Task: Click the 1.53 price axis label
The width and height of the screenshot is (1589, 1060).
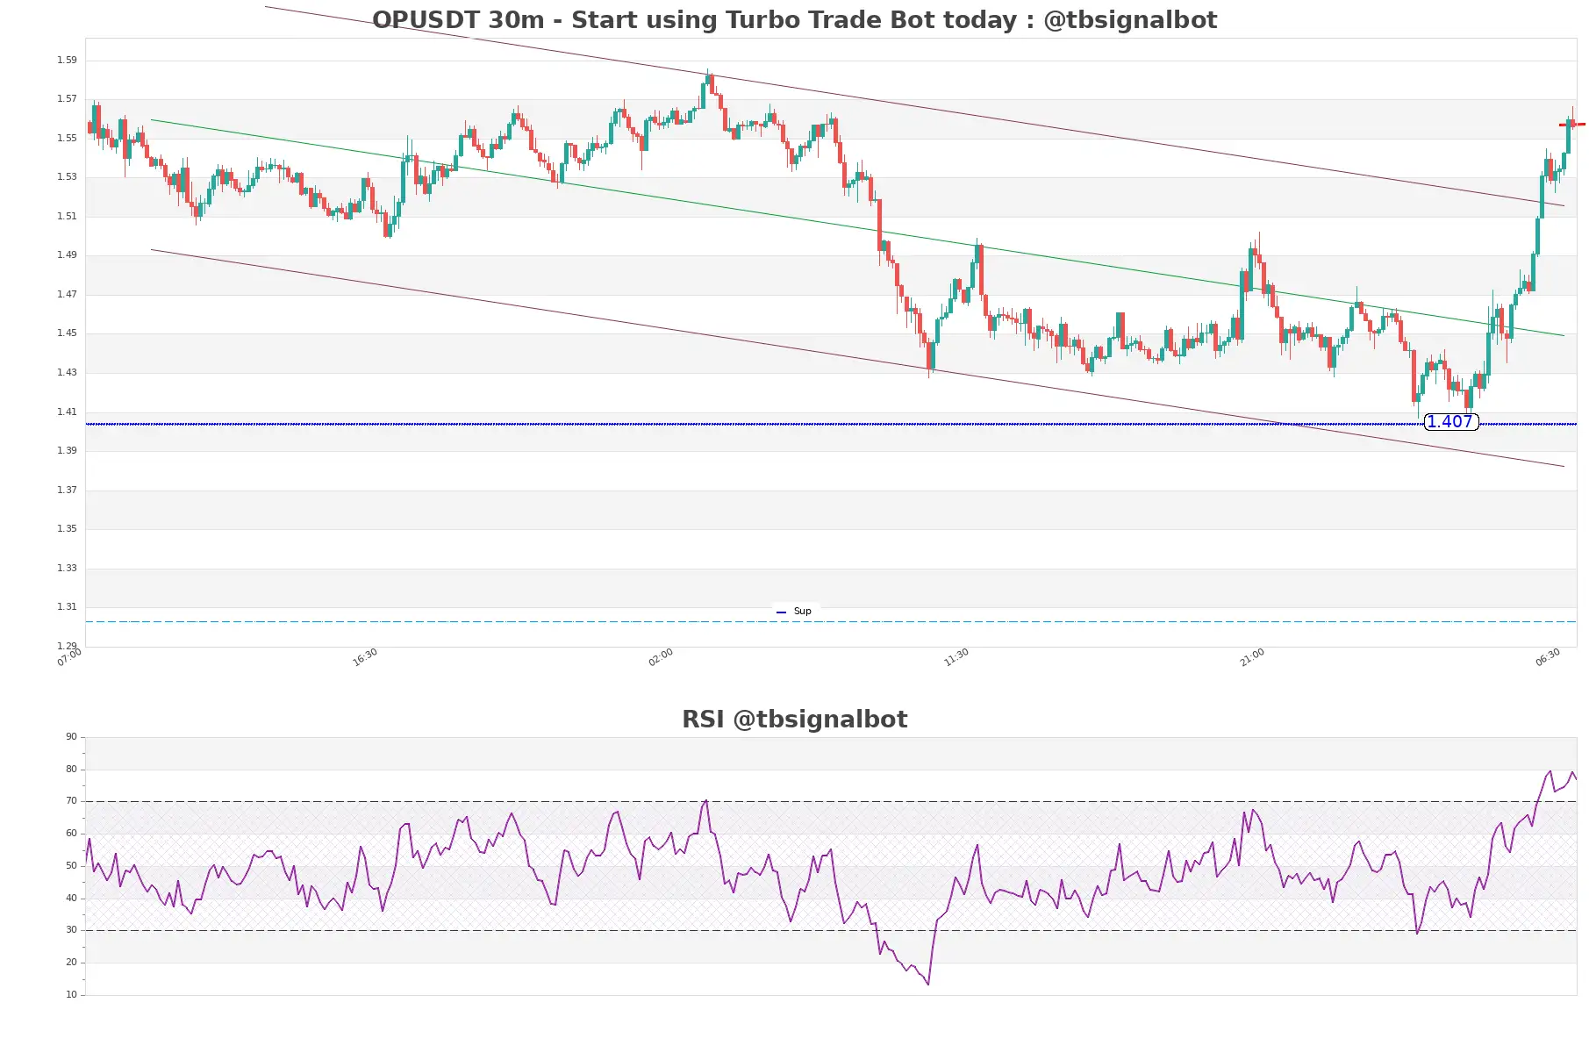Action: [67, 177]
